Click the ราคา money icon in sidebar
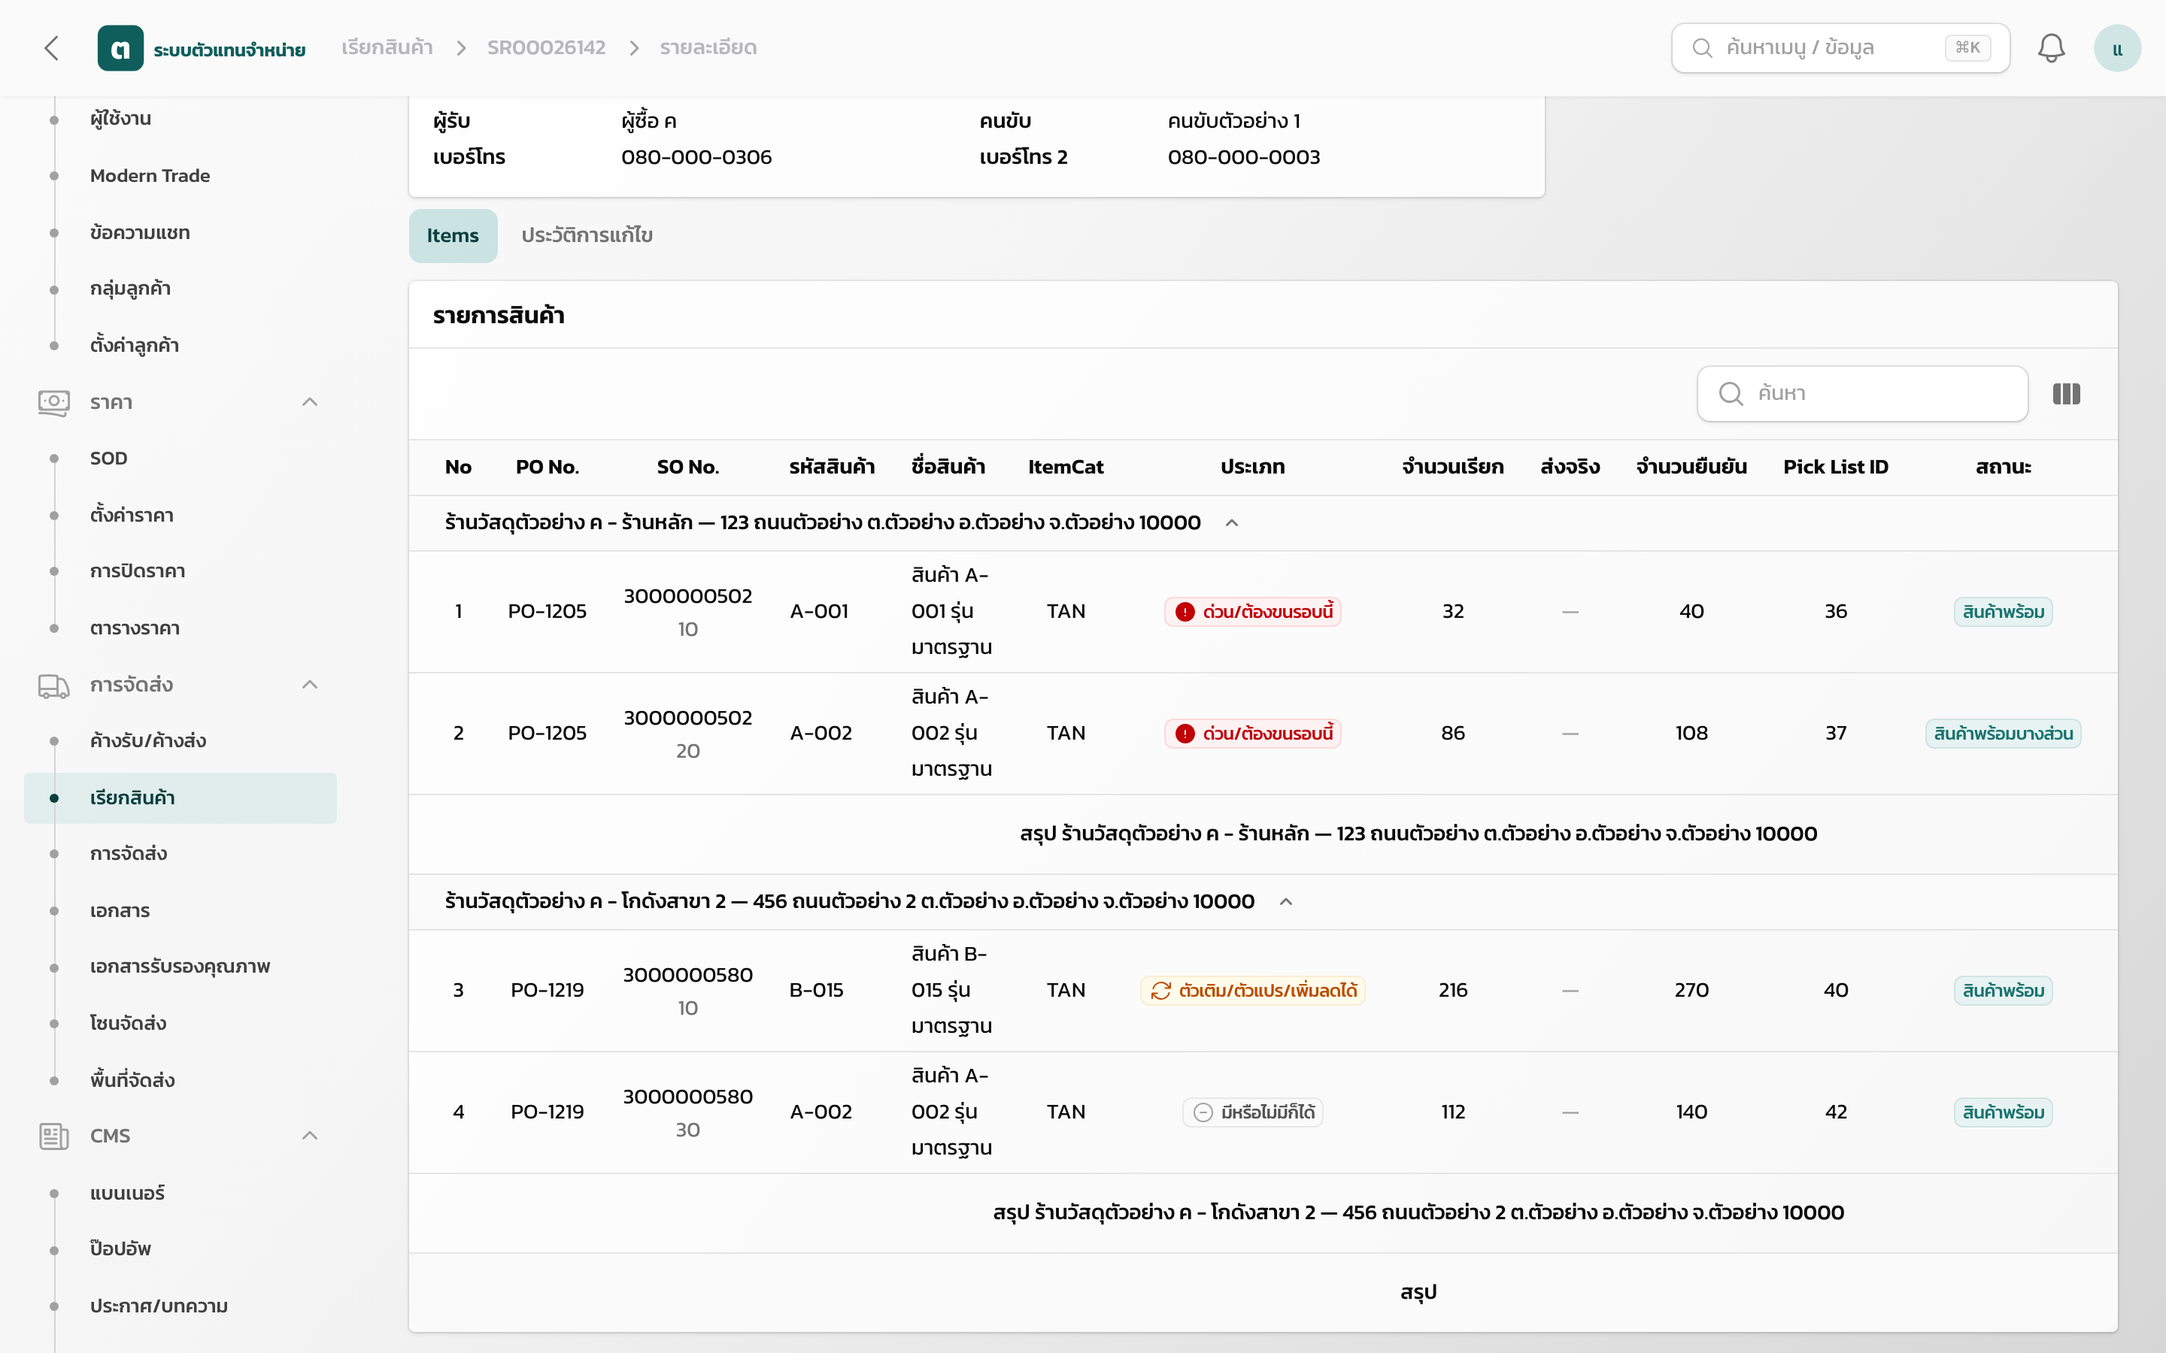This screenshot has height=1353, width=2166. pos(53,403)
